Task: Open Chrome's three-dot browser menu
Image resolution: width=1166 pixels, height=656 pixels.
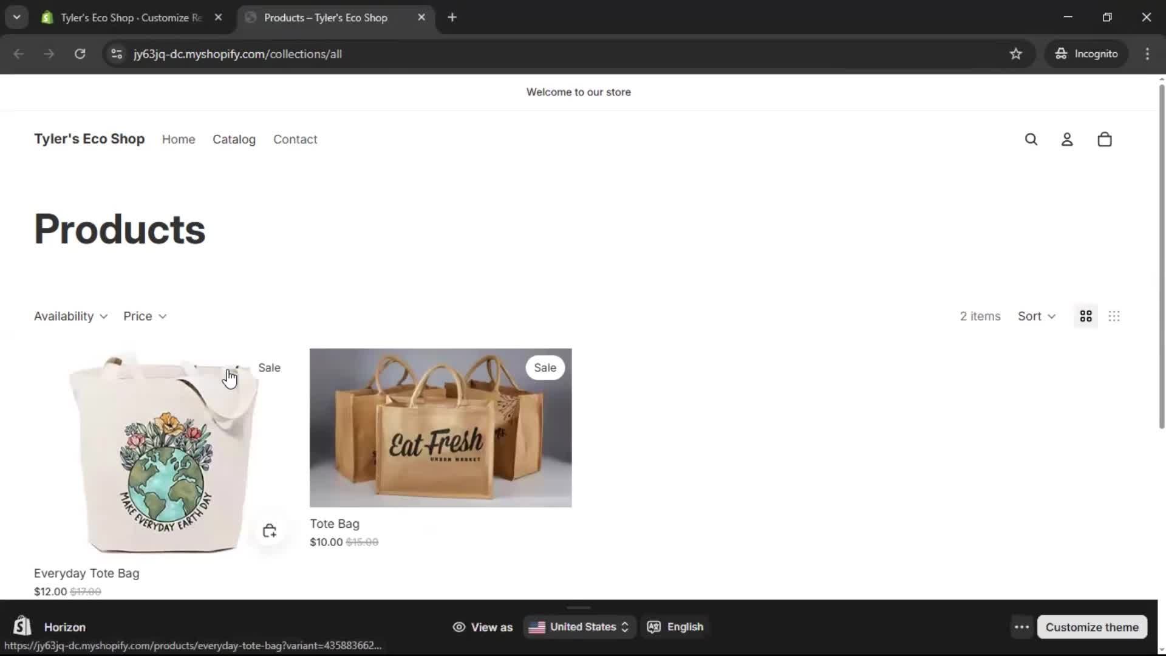Action: tap(1147, 54)
